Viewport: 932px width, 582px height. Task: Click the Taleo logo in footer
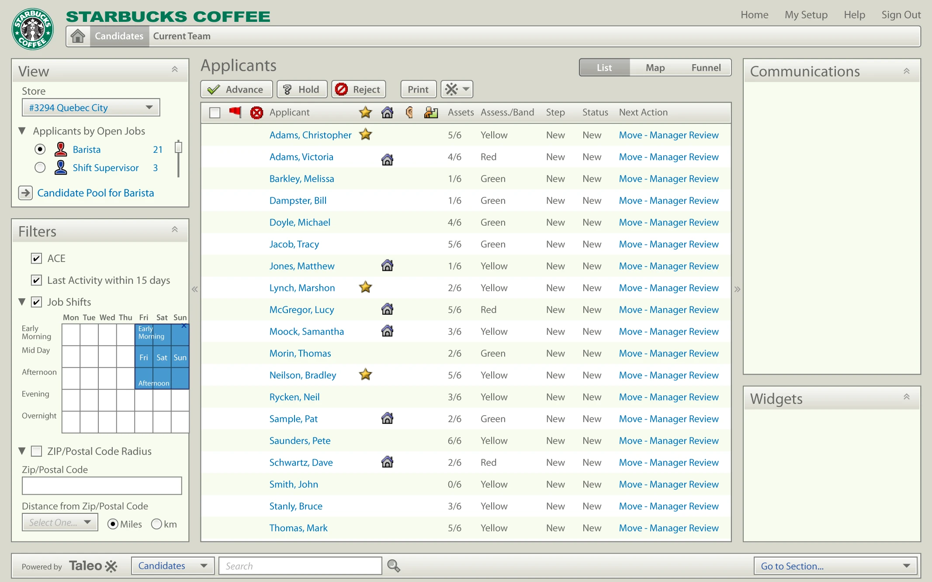click(93, 566)
